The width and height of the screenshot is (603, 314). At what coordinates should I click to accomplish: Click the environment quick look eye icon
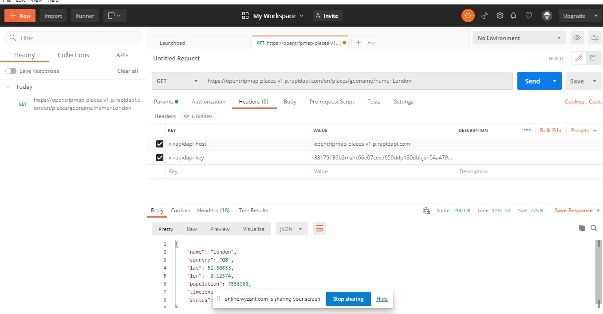[577, 38]
